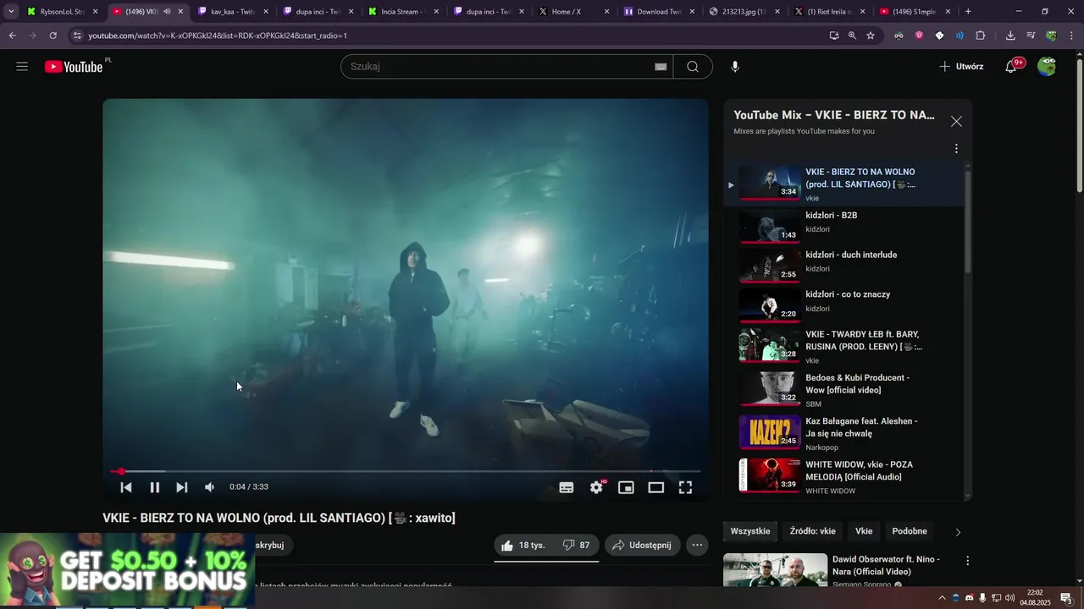Click the browser address bar URL
This screenshot has height=609, width=1084.
point(218,36)
